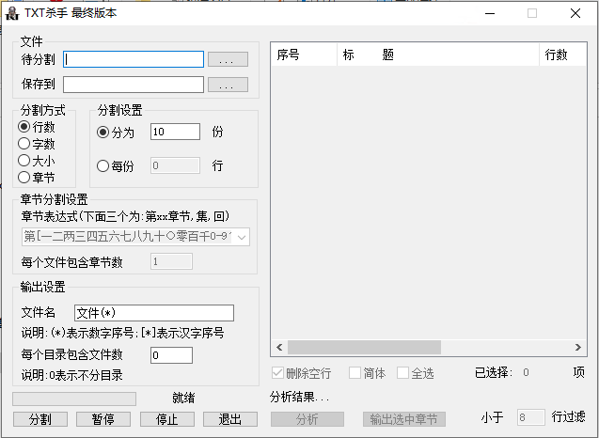Click the 每个目录包含文件数 input field
Screen dimensions: 599x438
click(171, 355)
